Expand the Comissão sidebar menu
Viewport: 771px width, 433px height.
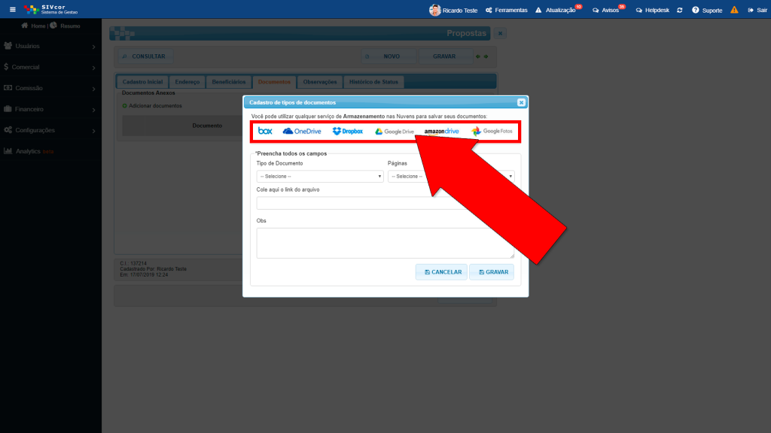click(x=50, y=89)
